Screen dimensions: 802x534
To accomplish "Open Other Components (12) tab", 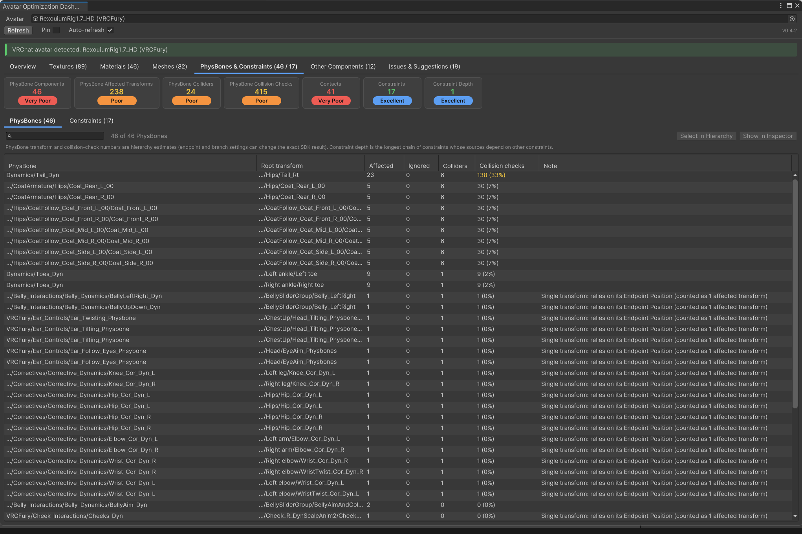I will tap(343, 66).
